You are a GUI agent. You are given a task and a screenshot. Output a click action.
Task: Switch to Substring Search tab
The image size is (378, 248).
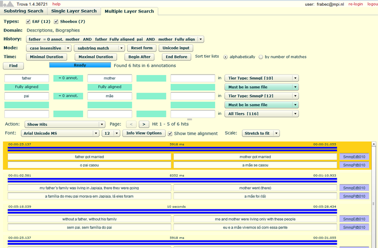pos(23,11)
